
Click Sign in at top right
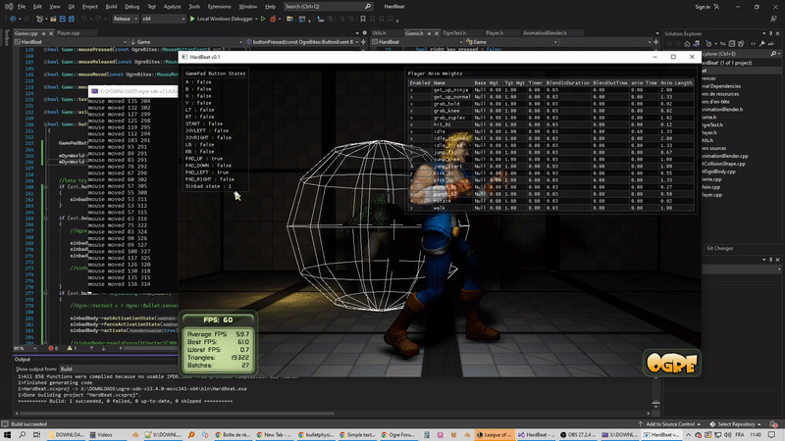703,7
